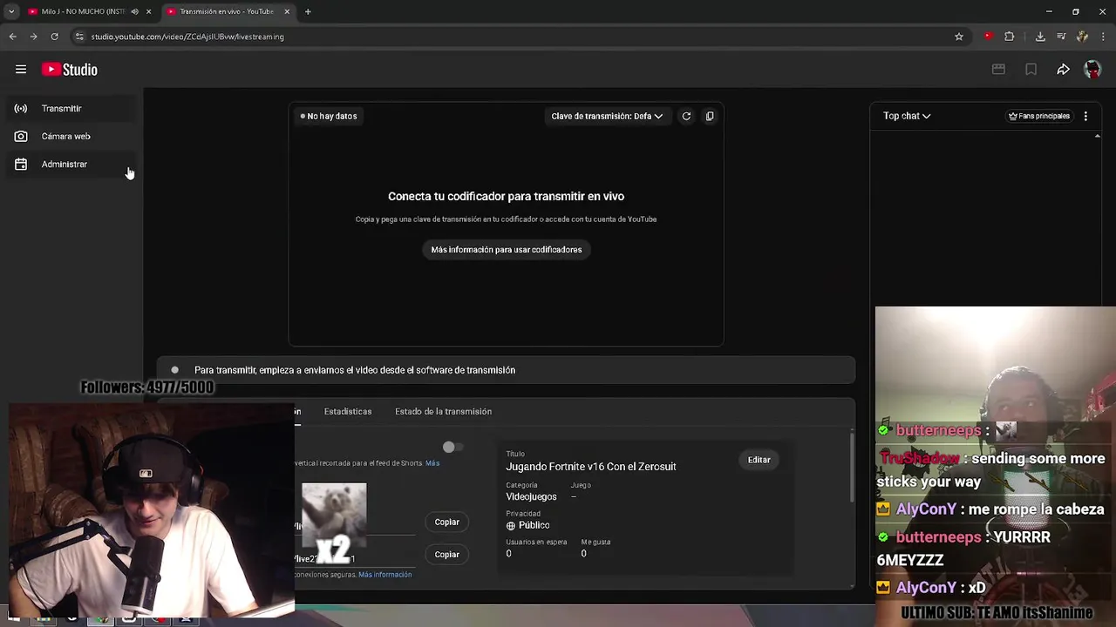This screenshot has width=1116, height=627.
Task: Click the Transmitir broadcast signal icon
Action: [21, 108]
